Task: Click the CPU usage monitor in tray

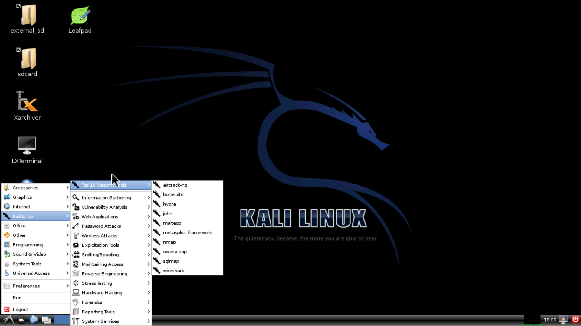Action: coord(532,320)
